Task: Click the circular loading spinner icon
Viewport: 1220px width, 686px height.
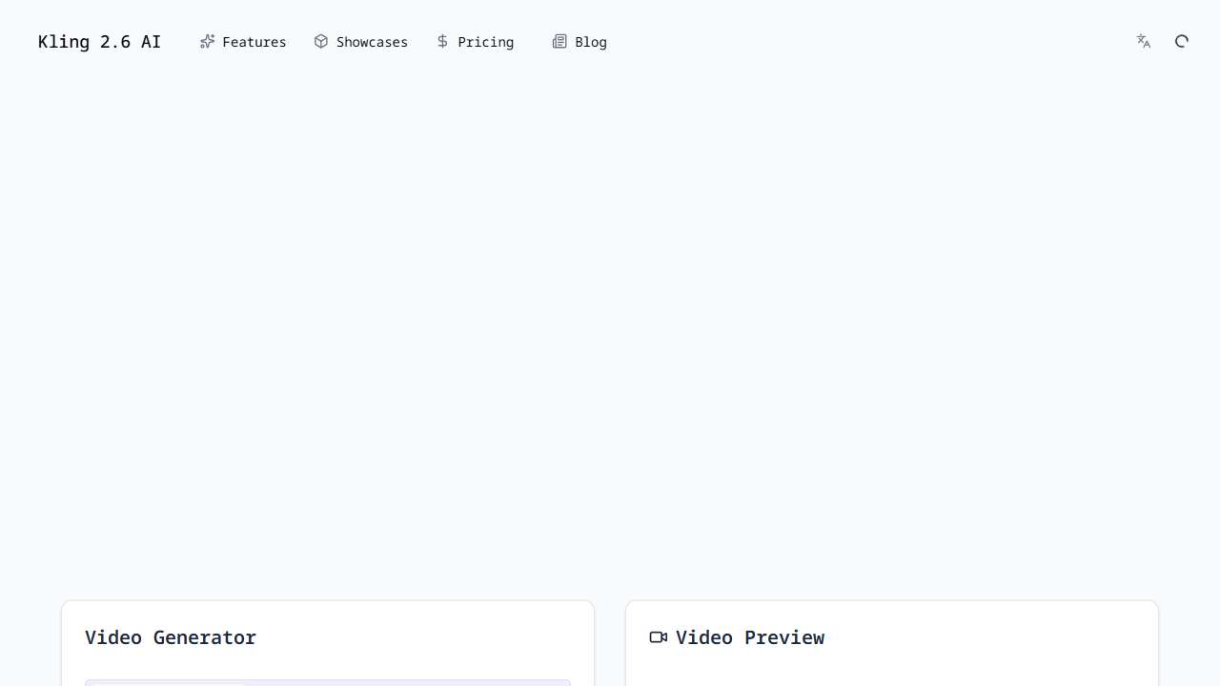Action: (x=1182, y=41)
